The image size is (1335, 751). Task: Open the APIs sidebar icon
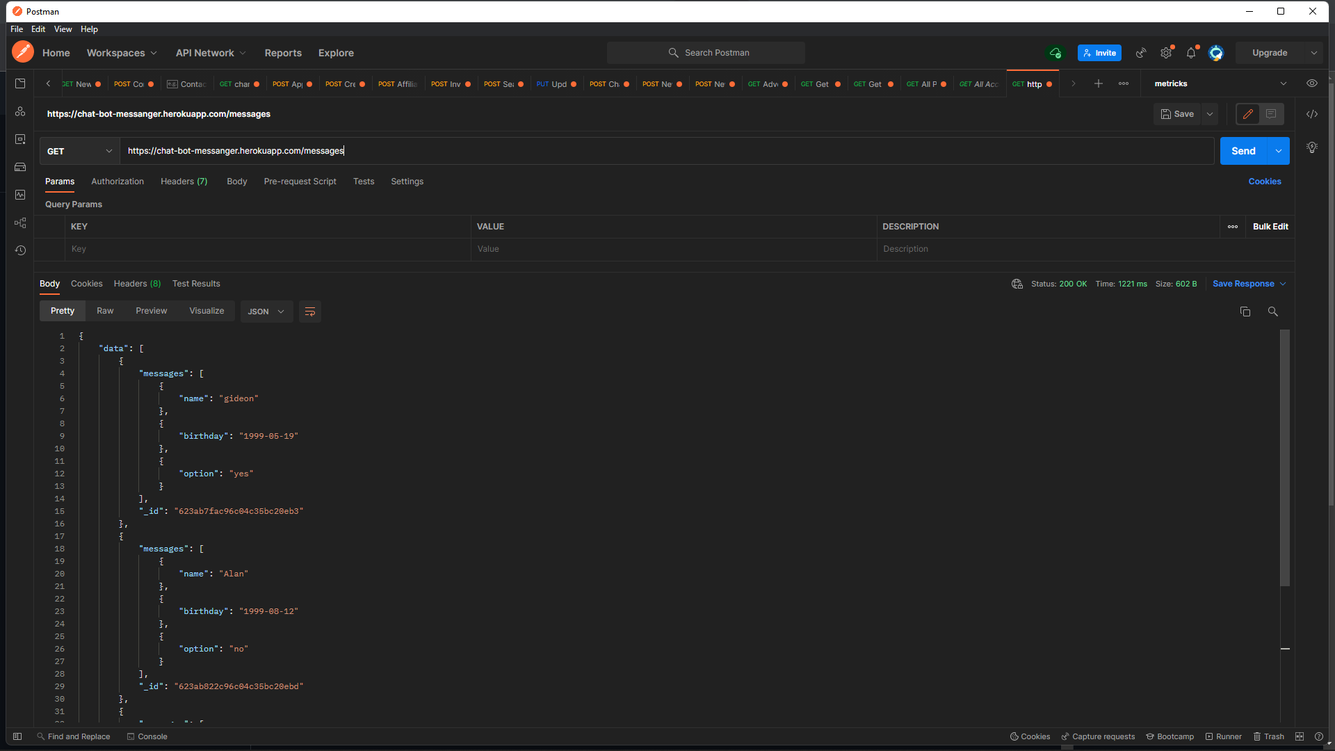pos(20,111)
